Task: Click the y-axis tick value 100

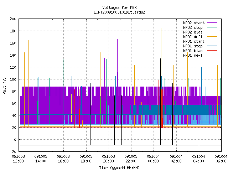Action: pos(13,79)
